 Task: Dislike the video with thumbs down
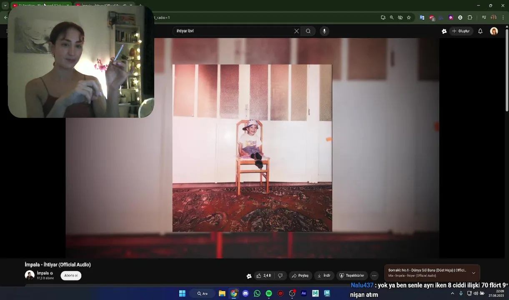click(x=280, y=276)
